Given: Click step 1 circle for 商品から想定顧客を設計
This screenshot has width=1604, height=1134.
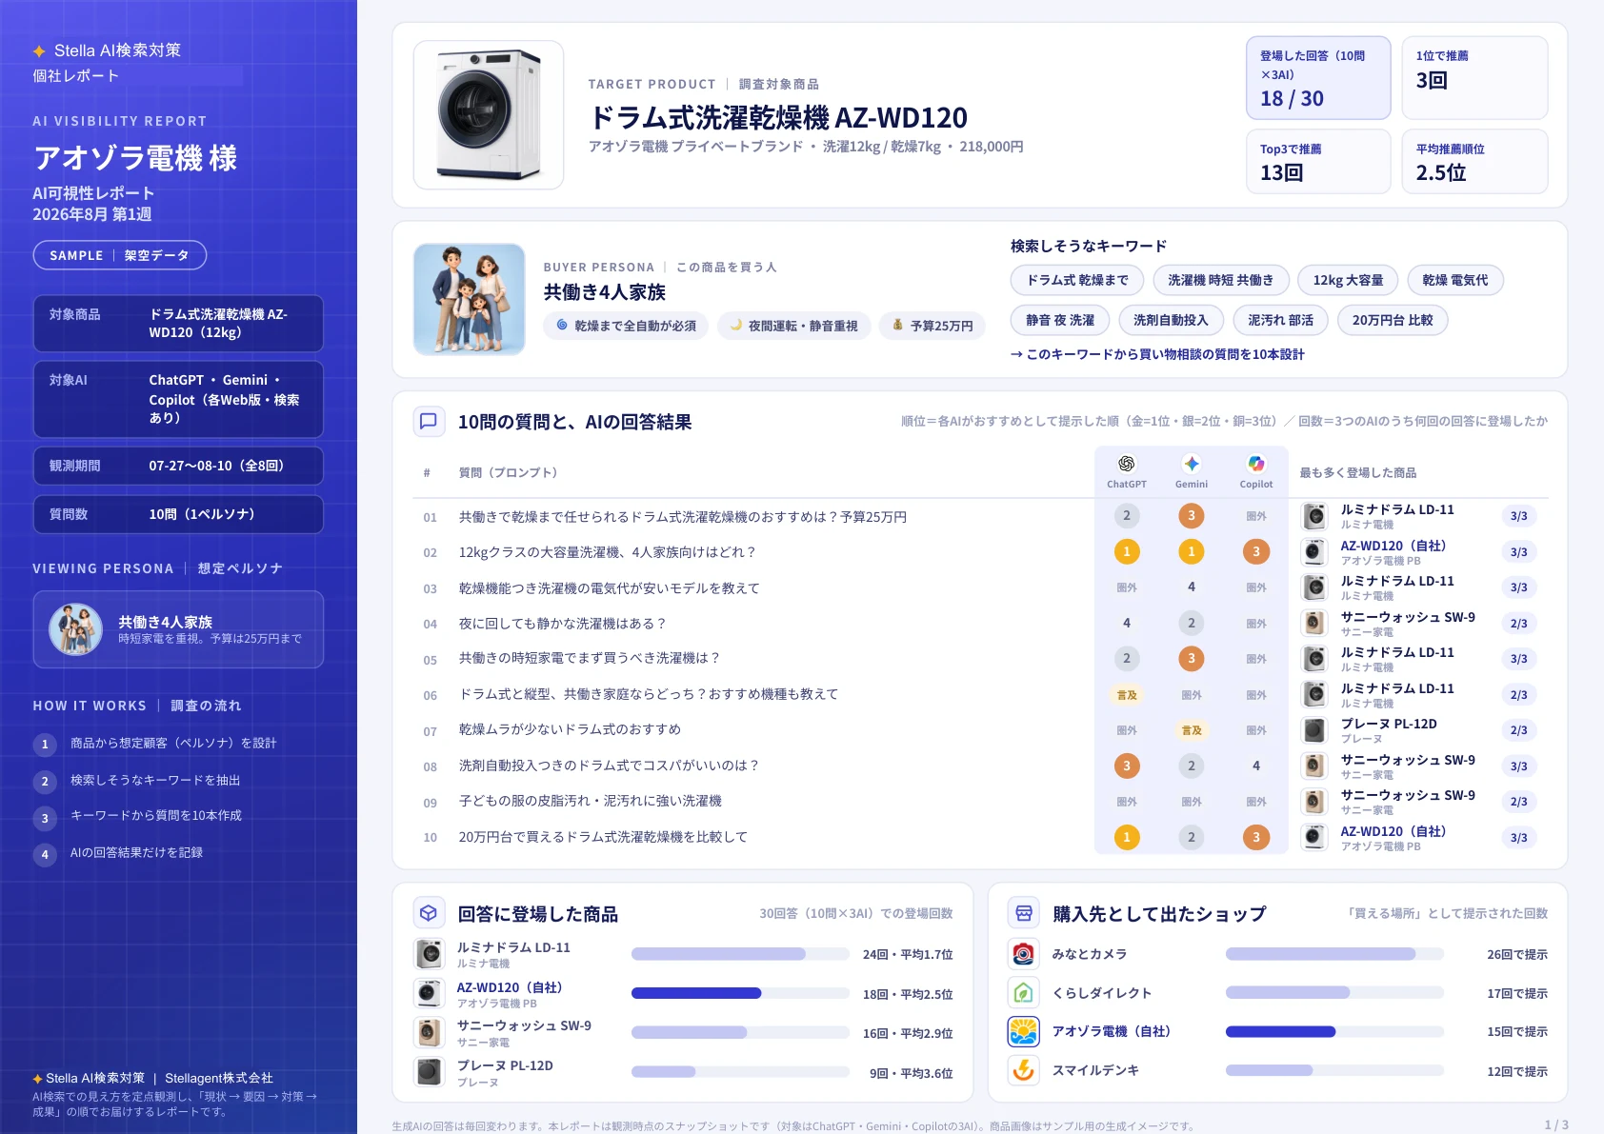Looking at the screenshot, I should coord(45,745).
